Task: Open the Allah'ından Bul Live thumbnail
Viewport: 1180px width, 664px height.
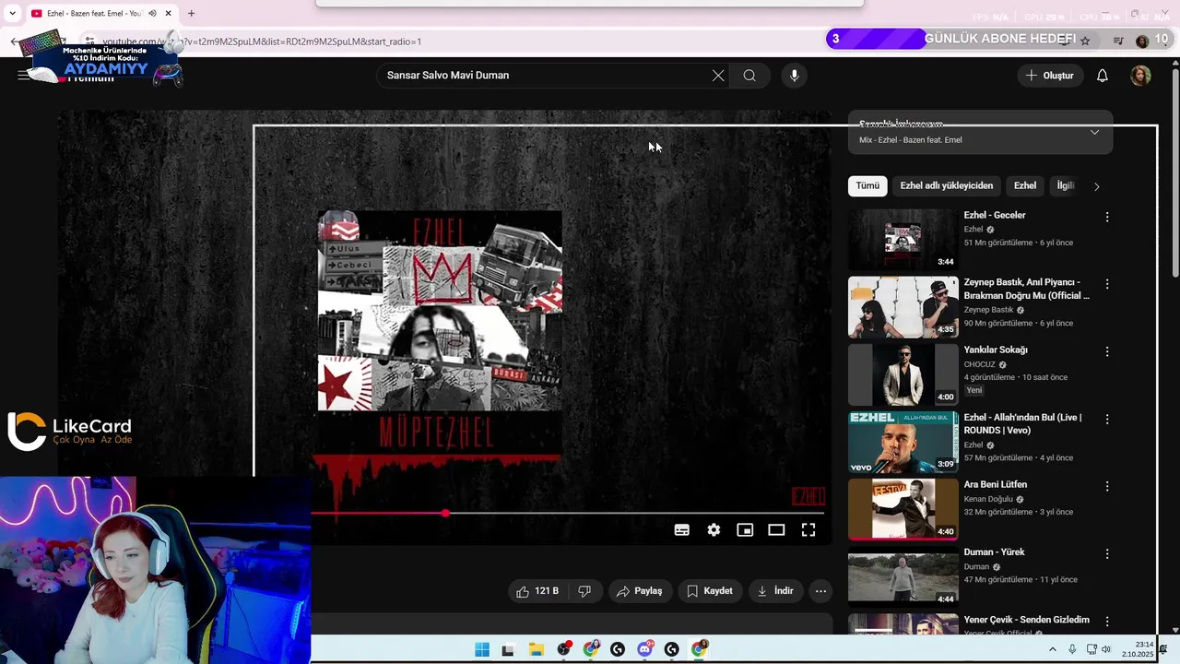Action: pos(903,442)
